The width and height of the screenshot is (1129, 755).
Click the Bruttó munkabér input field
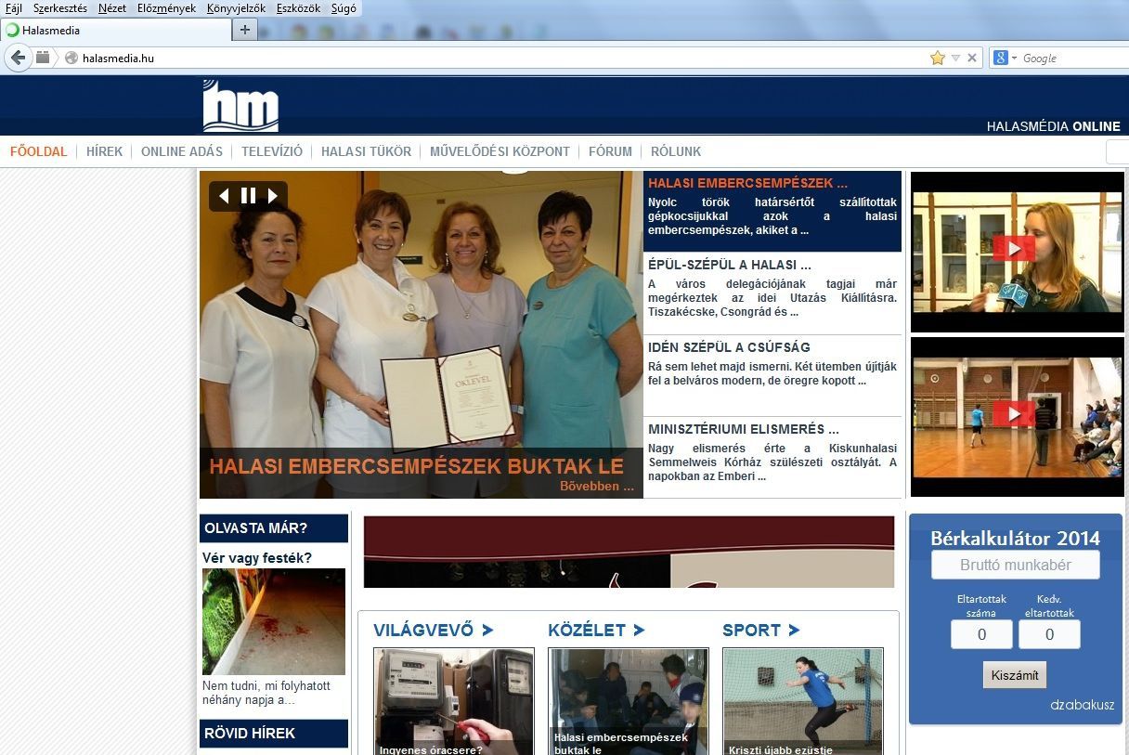coord(1015,565)
